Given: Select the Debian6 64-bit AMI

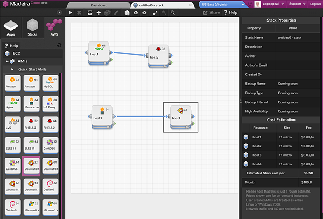Looking at the screenshot, I should point(12,207).
